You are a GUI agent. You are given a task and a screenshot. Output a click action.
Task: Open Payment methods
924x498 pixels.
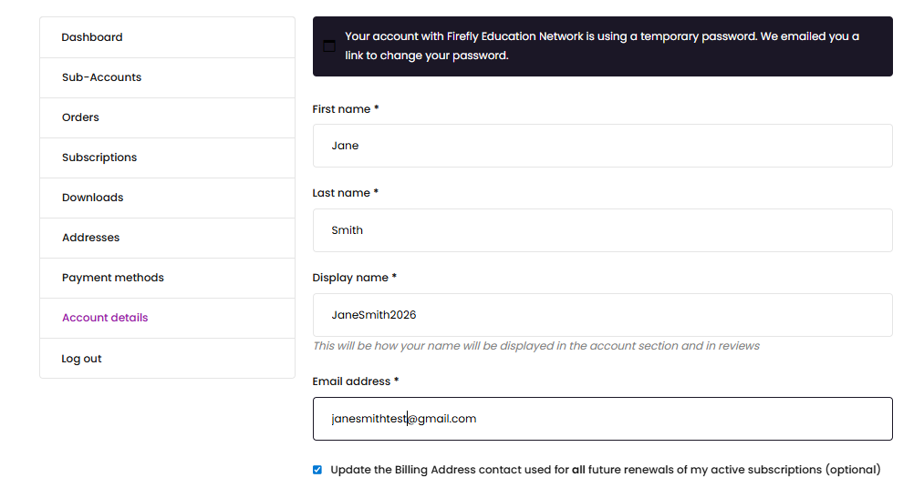coord(113,278)
